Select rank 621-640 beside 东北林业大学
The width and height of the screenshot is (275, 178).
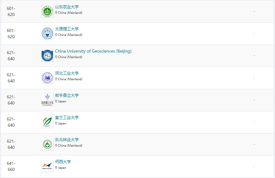[11, 144]
